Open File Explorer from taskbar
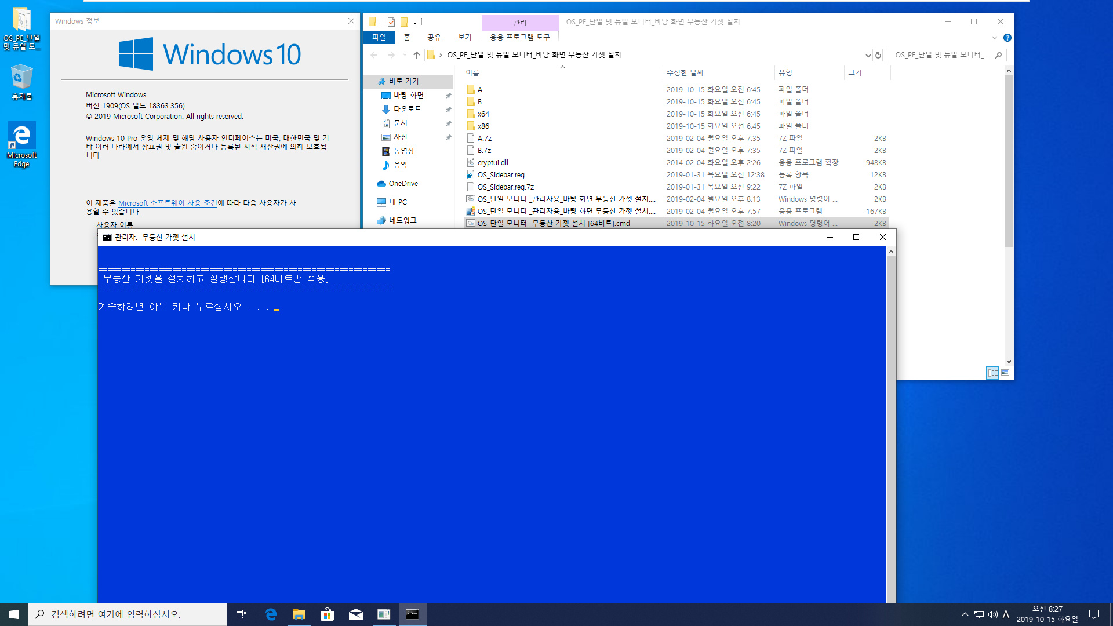1113x626 pixels. click(x=299, y=614)
